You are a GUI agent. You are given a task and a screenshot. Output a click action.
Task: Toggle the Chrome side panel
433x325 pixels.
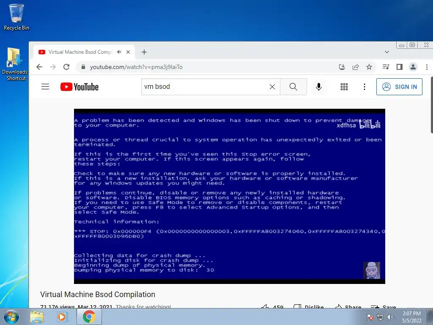(x=400, y=67)
